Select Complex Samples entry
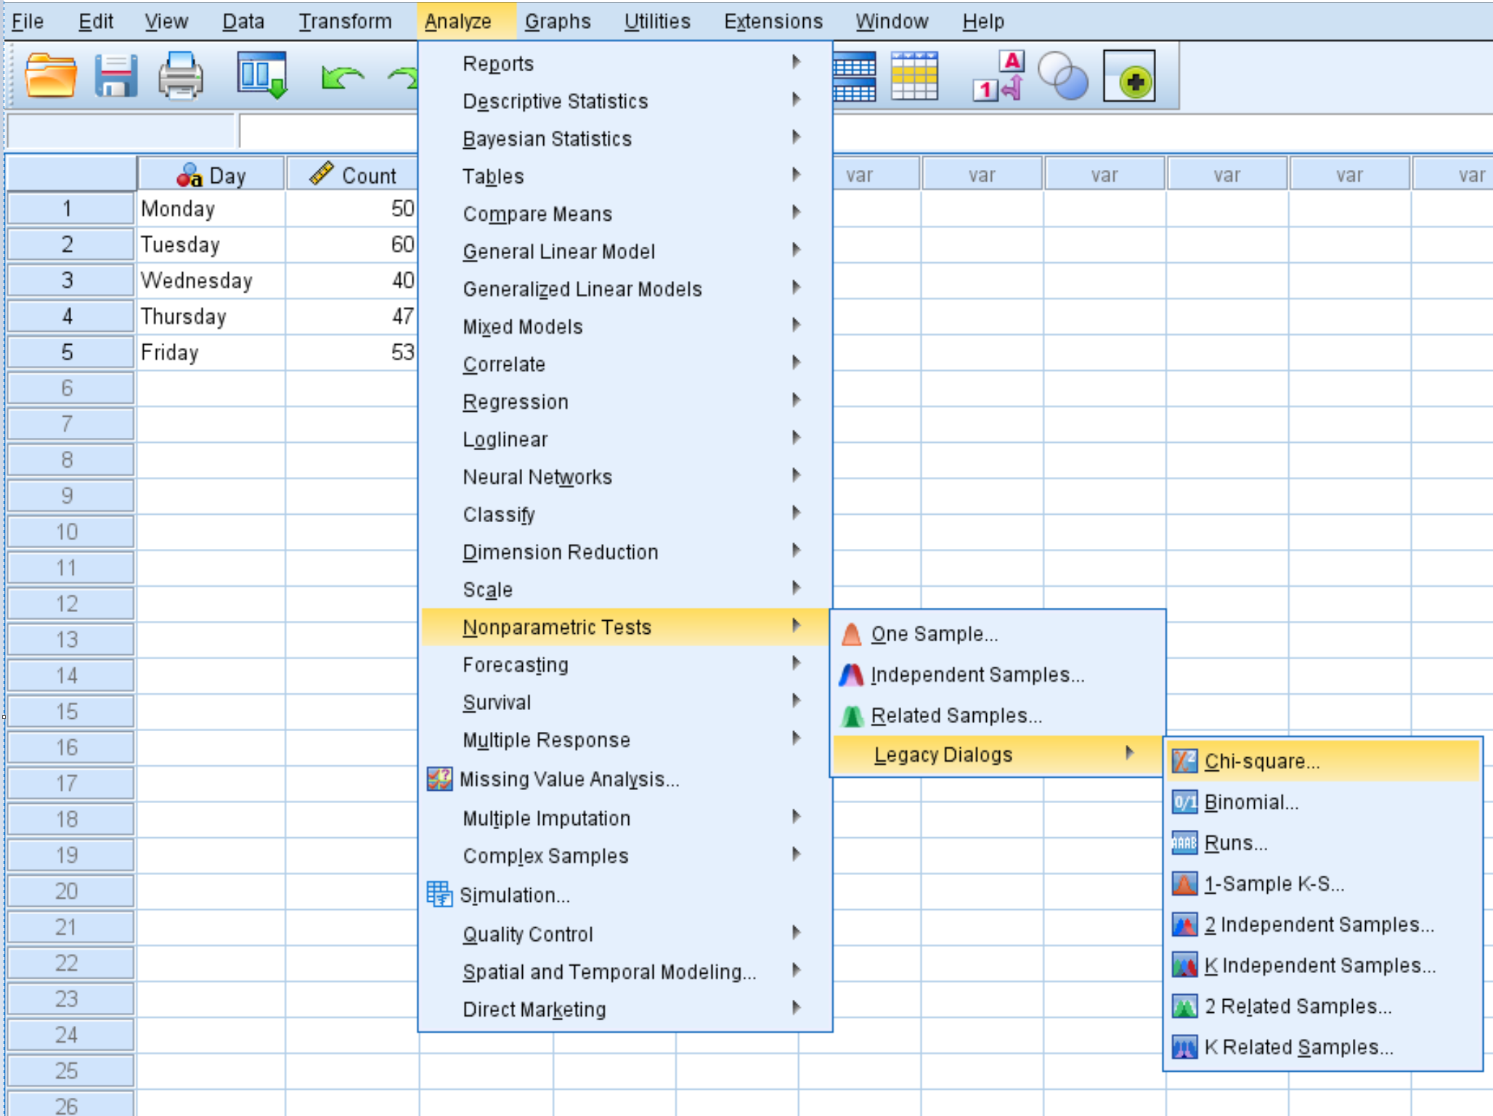 [x=625, y=855]
